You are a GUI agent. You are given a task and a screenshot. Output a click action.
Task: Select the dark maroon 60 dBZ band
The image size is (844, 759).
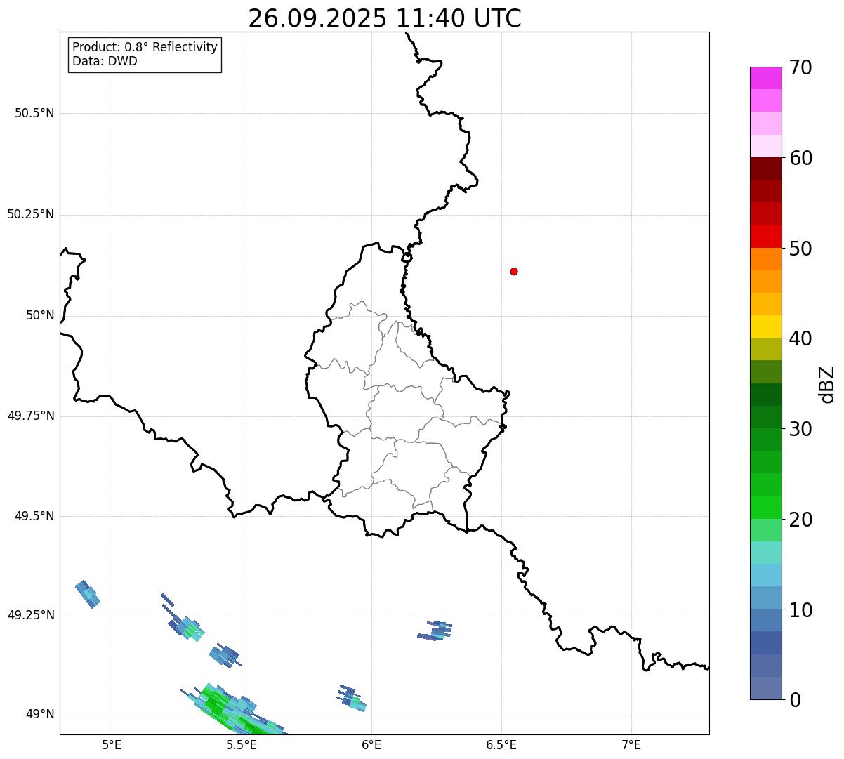[765, 169]
